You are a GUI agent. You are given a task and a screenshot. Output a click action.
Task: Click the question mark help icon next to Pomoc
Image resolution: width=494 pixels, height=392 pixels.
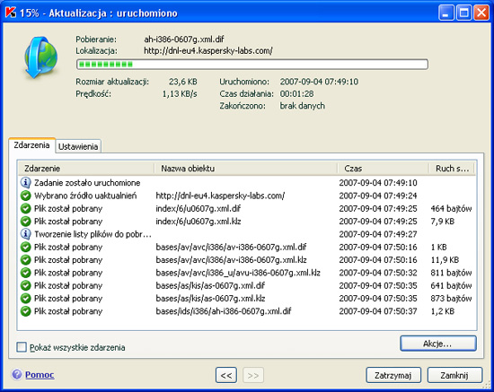point(17,374)
